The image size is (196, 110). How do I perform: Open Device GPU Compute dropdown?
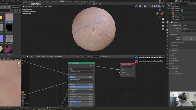click(x=189, y=31)
